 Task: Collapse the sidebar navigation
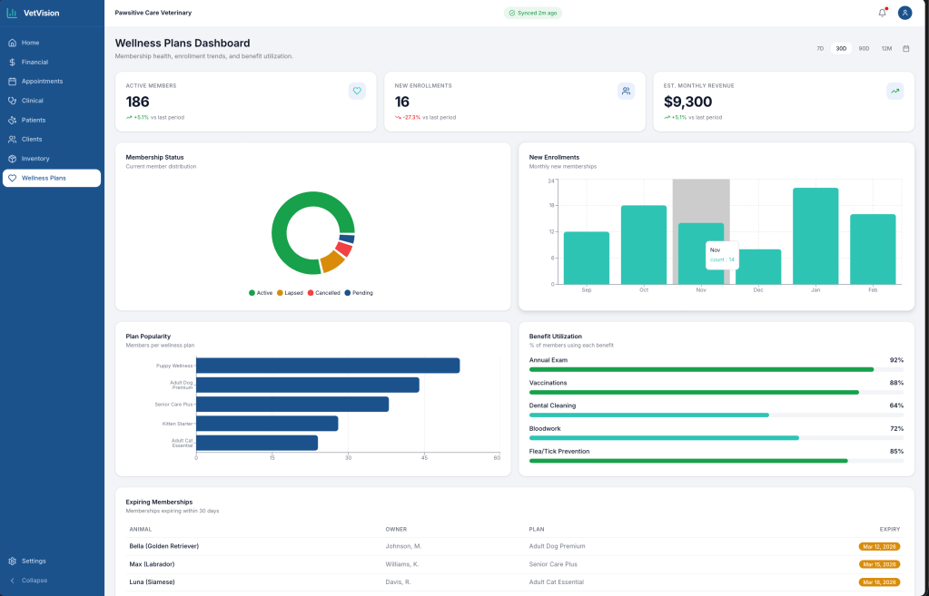coord(34,581)
